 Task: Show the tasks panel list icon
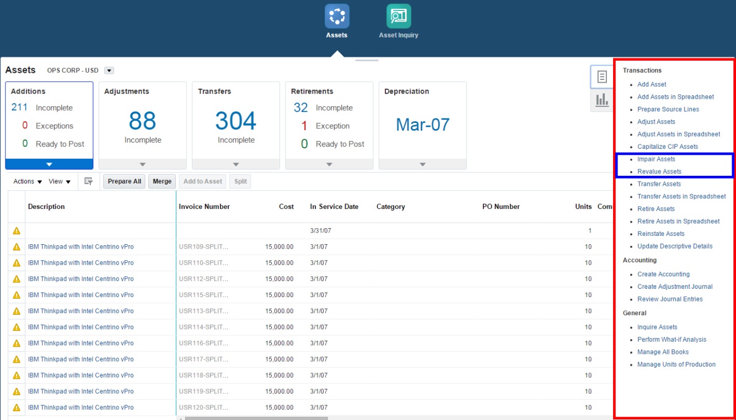tap(602, 77)
